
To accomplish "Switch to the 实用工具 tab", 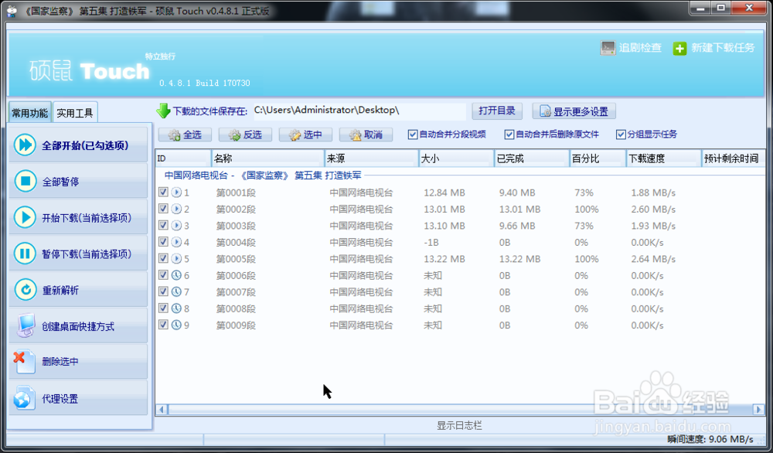I will coord(75,113).
